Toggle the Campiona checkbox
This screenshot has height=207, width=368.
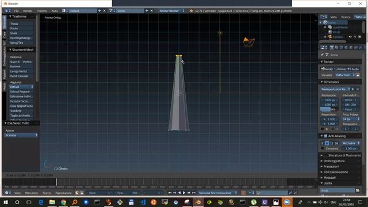[322, 148]
